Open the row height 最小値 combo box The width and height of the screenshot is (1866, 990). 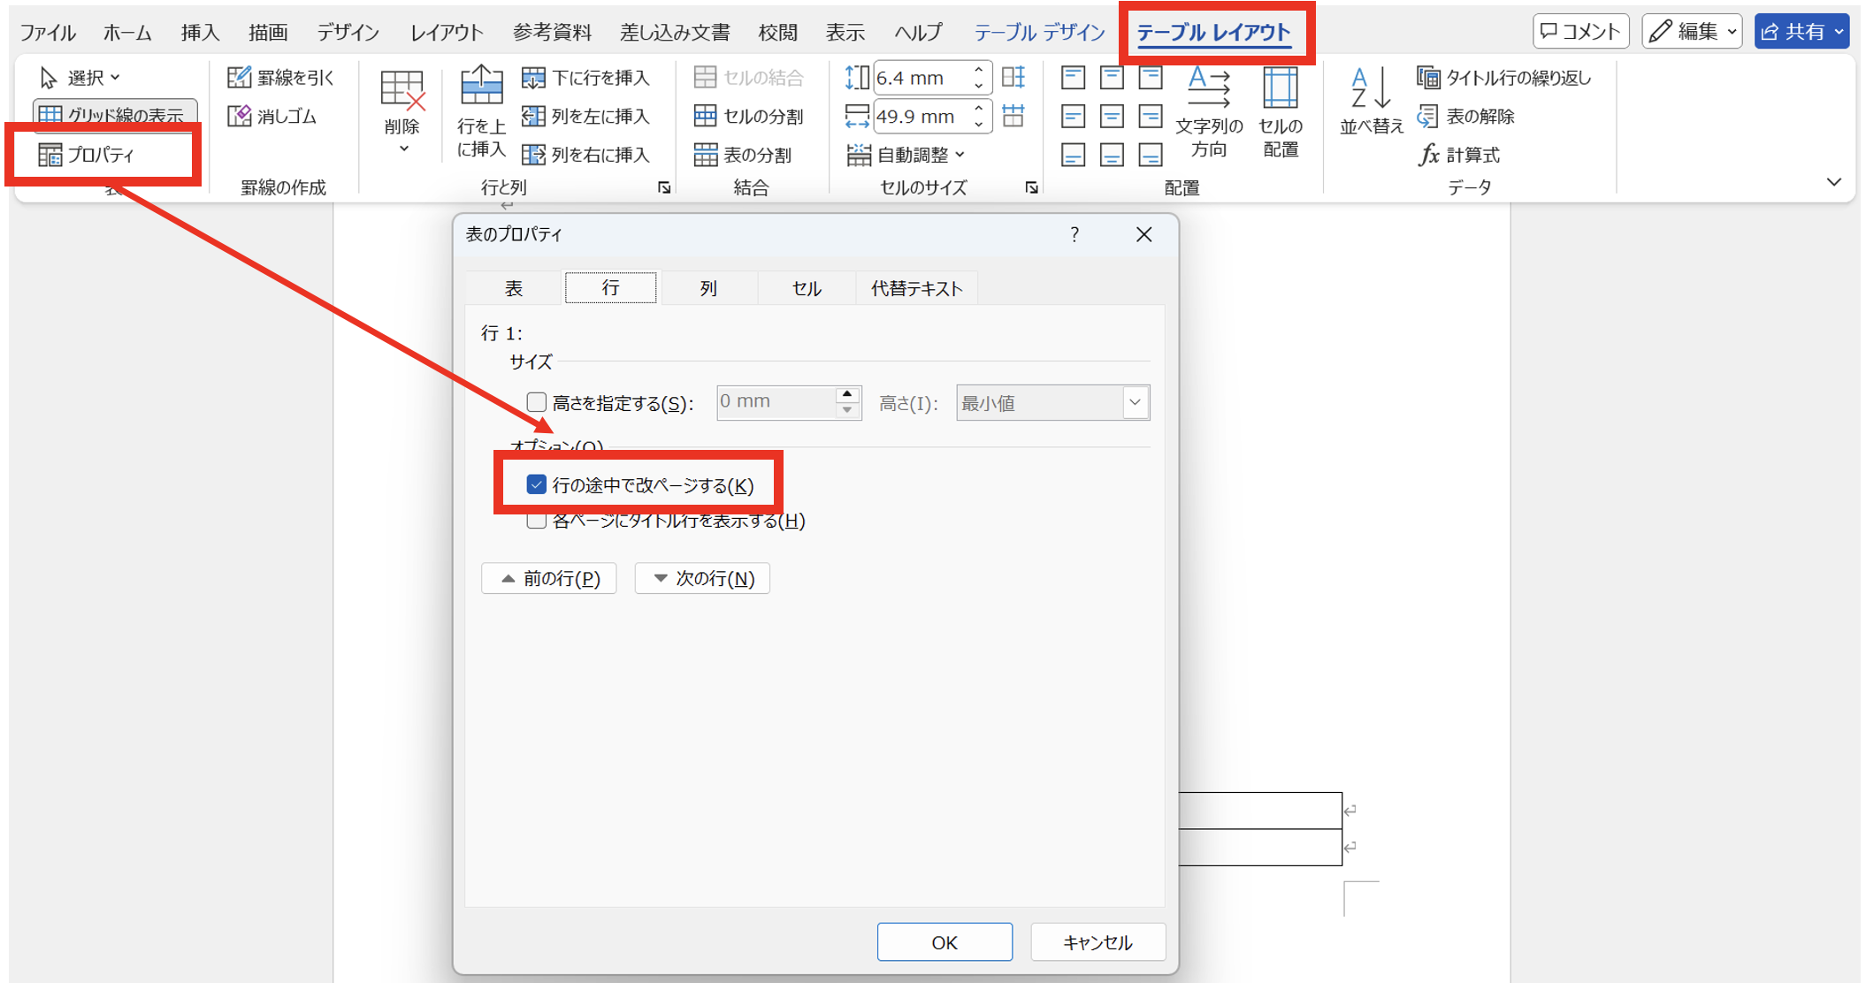[1135, 403]
